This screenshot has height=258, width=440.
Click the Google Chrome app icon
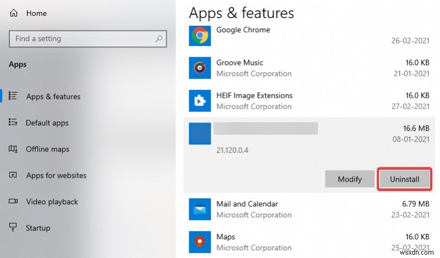[199, 36]
